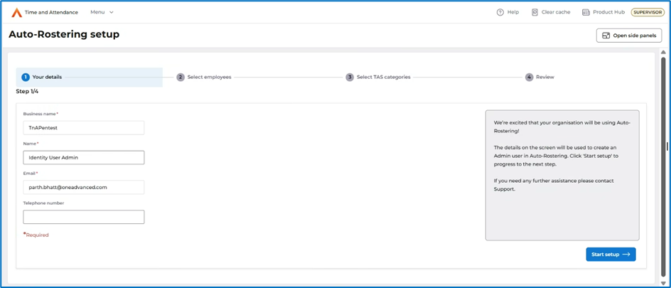The height and width of the screenshot is (288, 671).
Task: Click the Name input field
Action: coord(83,157)
